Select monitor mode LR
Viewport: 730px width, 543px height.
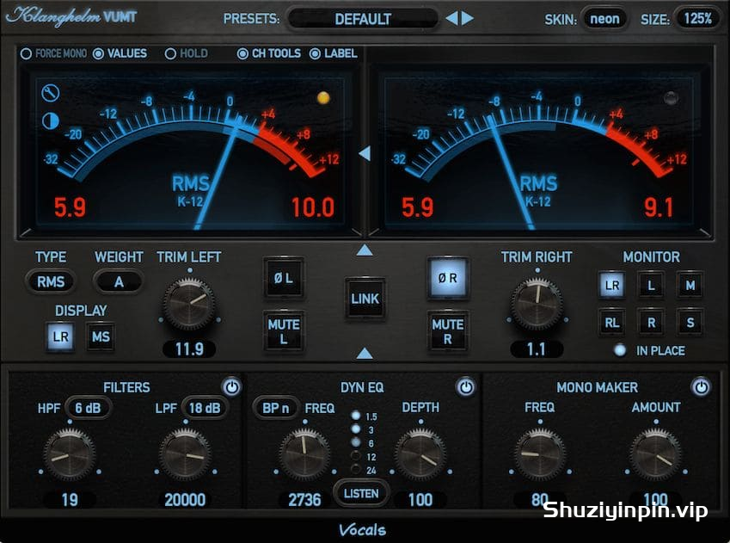(611, 285)
